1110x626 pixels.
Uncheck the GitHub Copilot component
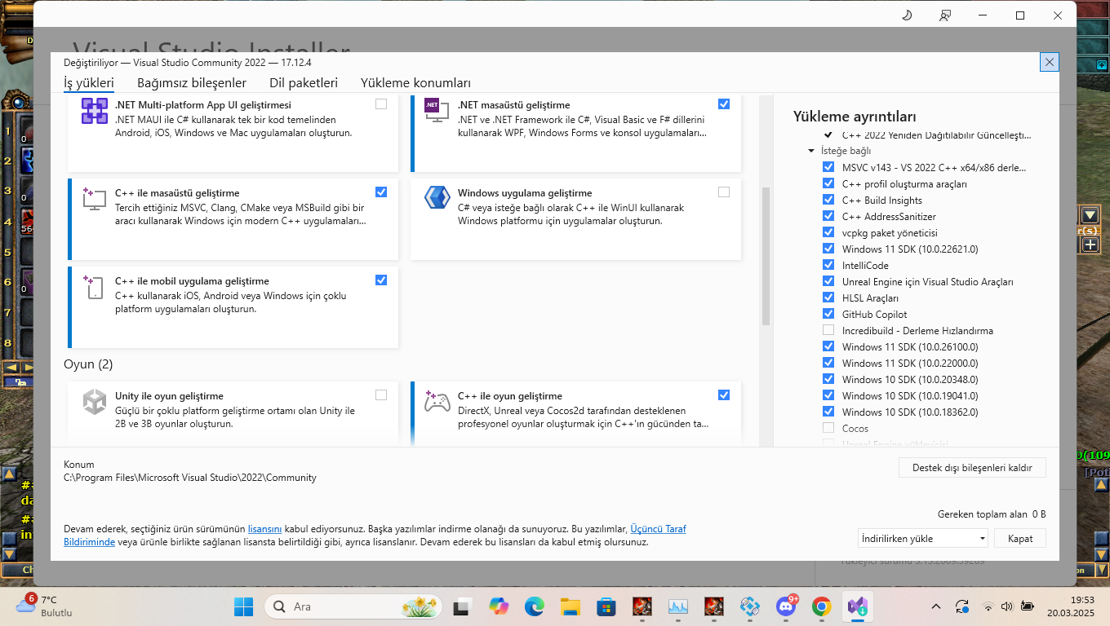(828, 314)
